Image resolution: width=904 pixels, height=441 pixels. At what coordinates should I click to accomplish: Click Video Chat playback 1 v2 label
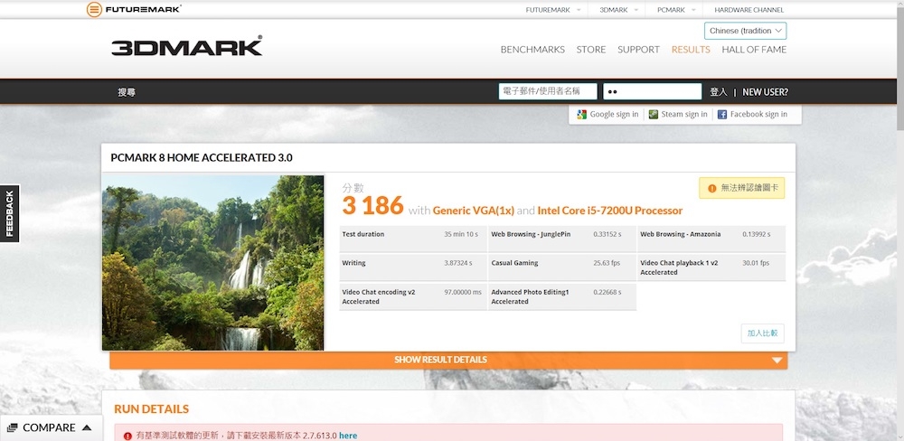[679, 267]
